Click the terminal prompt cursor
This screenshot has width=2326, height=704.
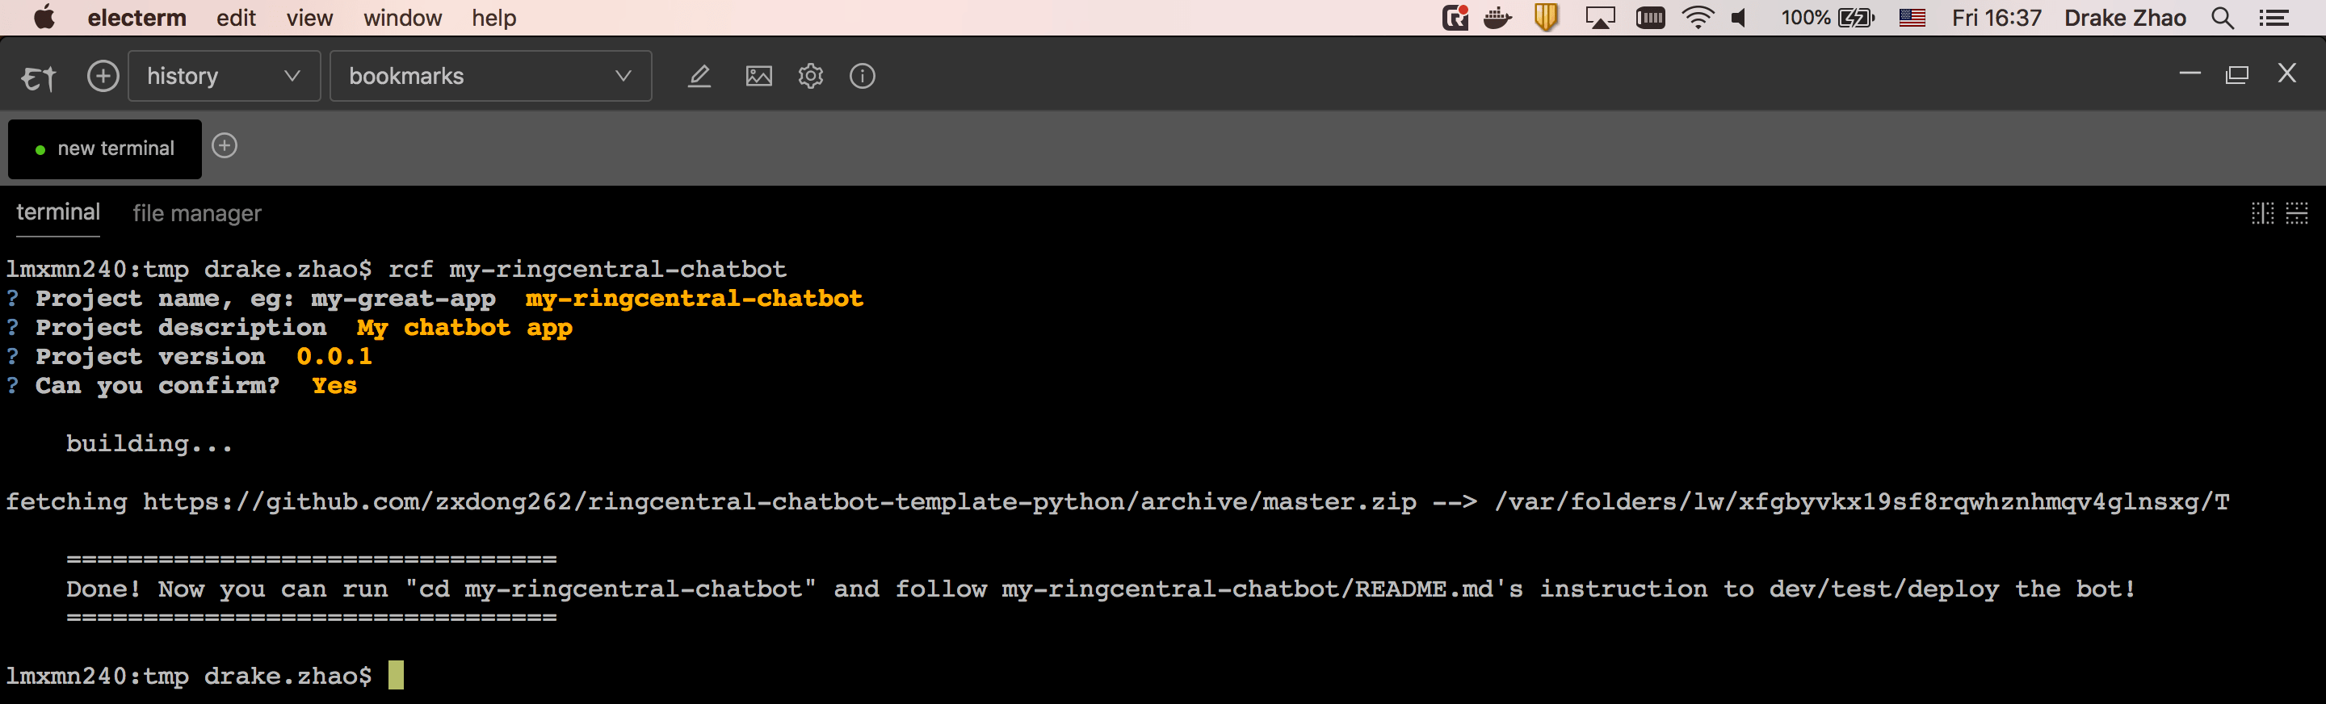point(396,675)
